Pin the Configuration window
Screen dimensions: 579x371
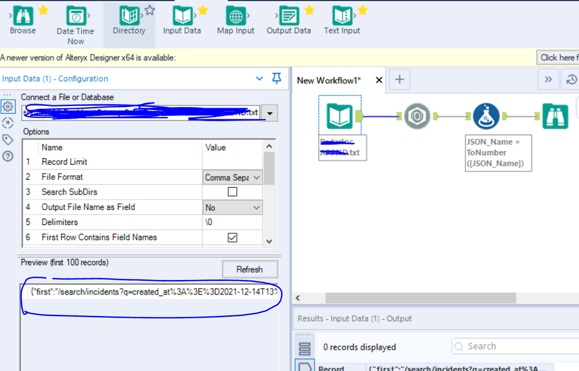276,78
